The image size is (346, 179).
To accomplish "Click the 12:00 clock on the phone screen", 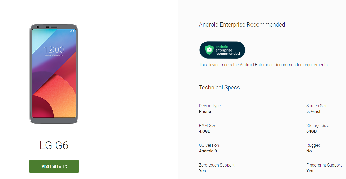I will 54,49.
